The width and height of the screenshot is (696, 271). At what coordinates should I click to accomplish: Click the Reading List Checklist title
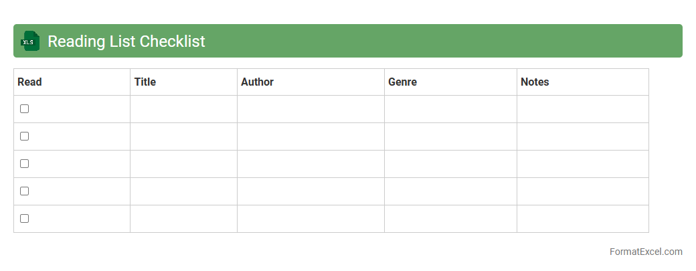click(126, 41)
